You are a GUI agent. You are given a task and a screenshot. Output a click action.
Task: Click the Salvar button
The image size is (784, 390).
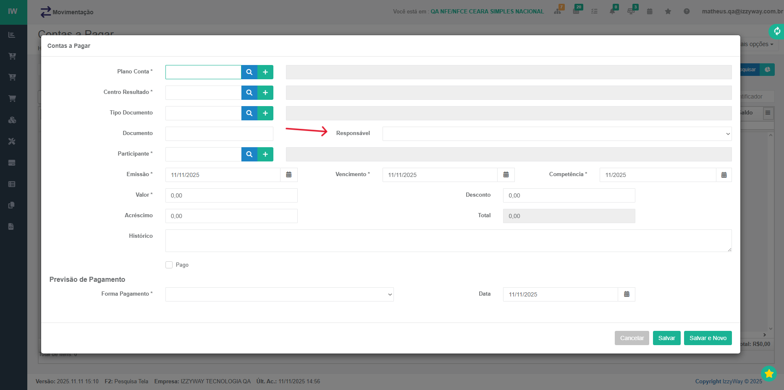coord(666,338)
